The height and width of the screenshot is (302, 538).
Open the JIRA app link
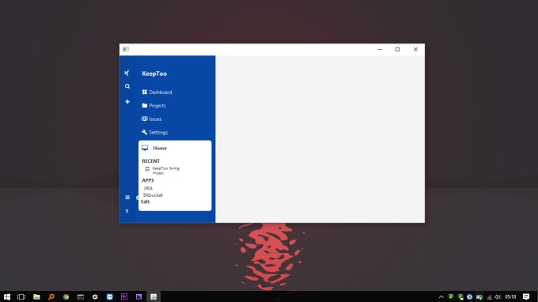point(148,188)
